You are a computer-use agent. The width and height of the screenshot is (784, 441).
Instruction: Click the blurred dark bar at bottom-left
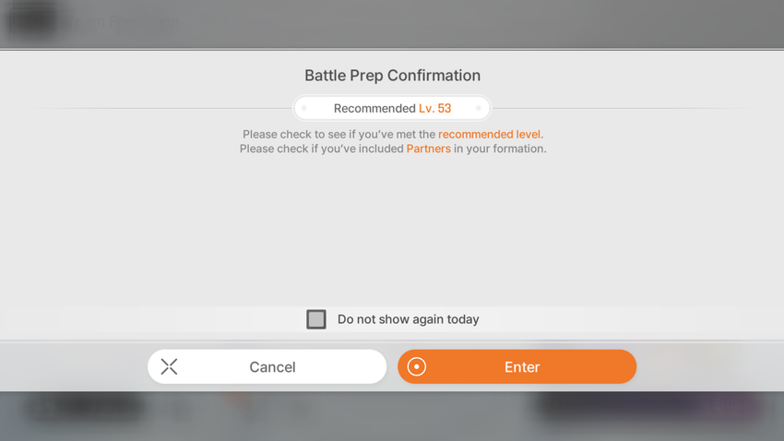83,408
